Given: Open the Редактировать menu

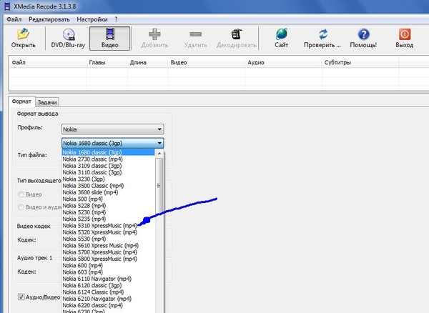Looking at the screenshot, I should [x=49, y=19].
